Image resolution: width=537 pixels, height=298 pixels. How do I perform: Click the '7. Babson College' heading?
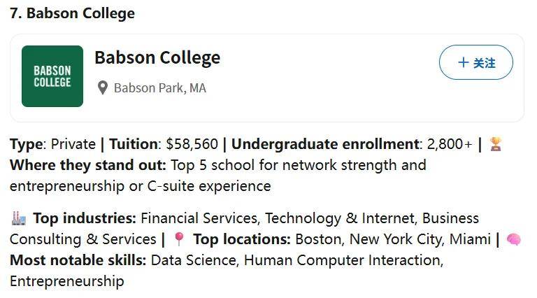tap(72, 14)
